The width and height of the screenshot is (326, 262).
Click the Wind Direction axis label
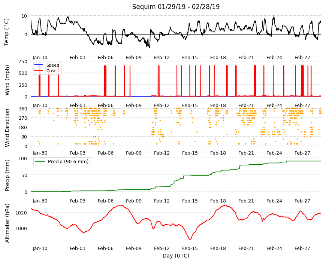7,128
